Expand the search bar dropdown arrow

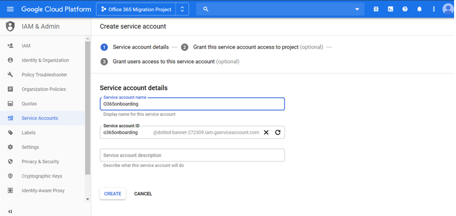tap(358, 9)
